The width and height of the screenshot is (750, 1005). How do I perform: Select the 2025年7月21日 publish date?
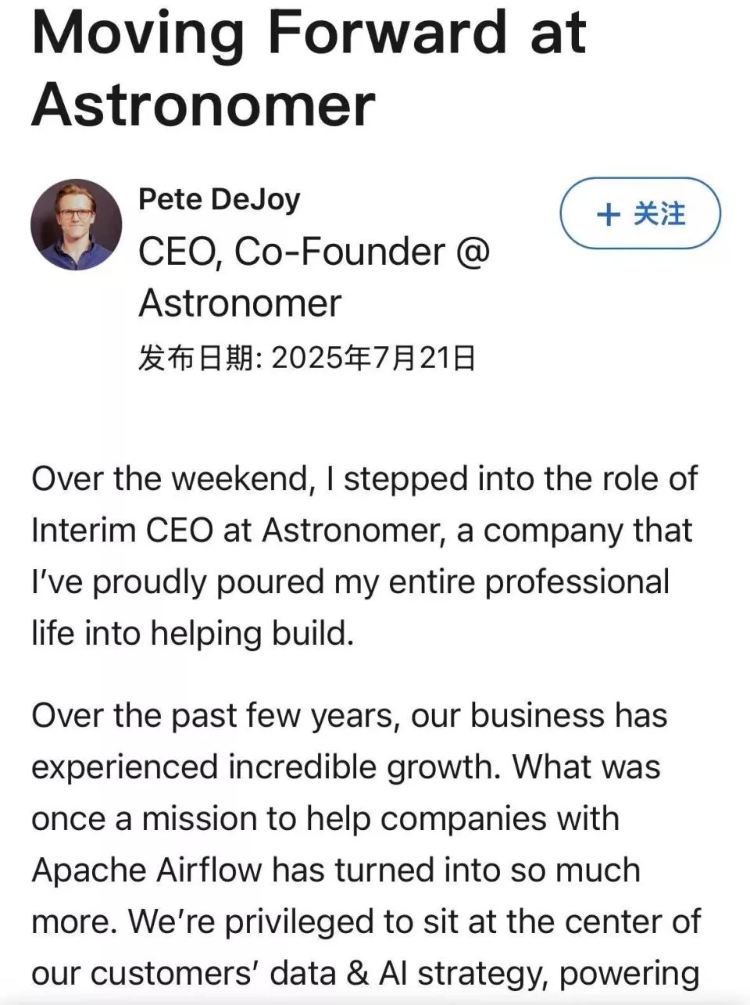[373, 358]
